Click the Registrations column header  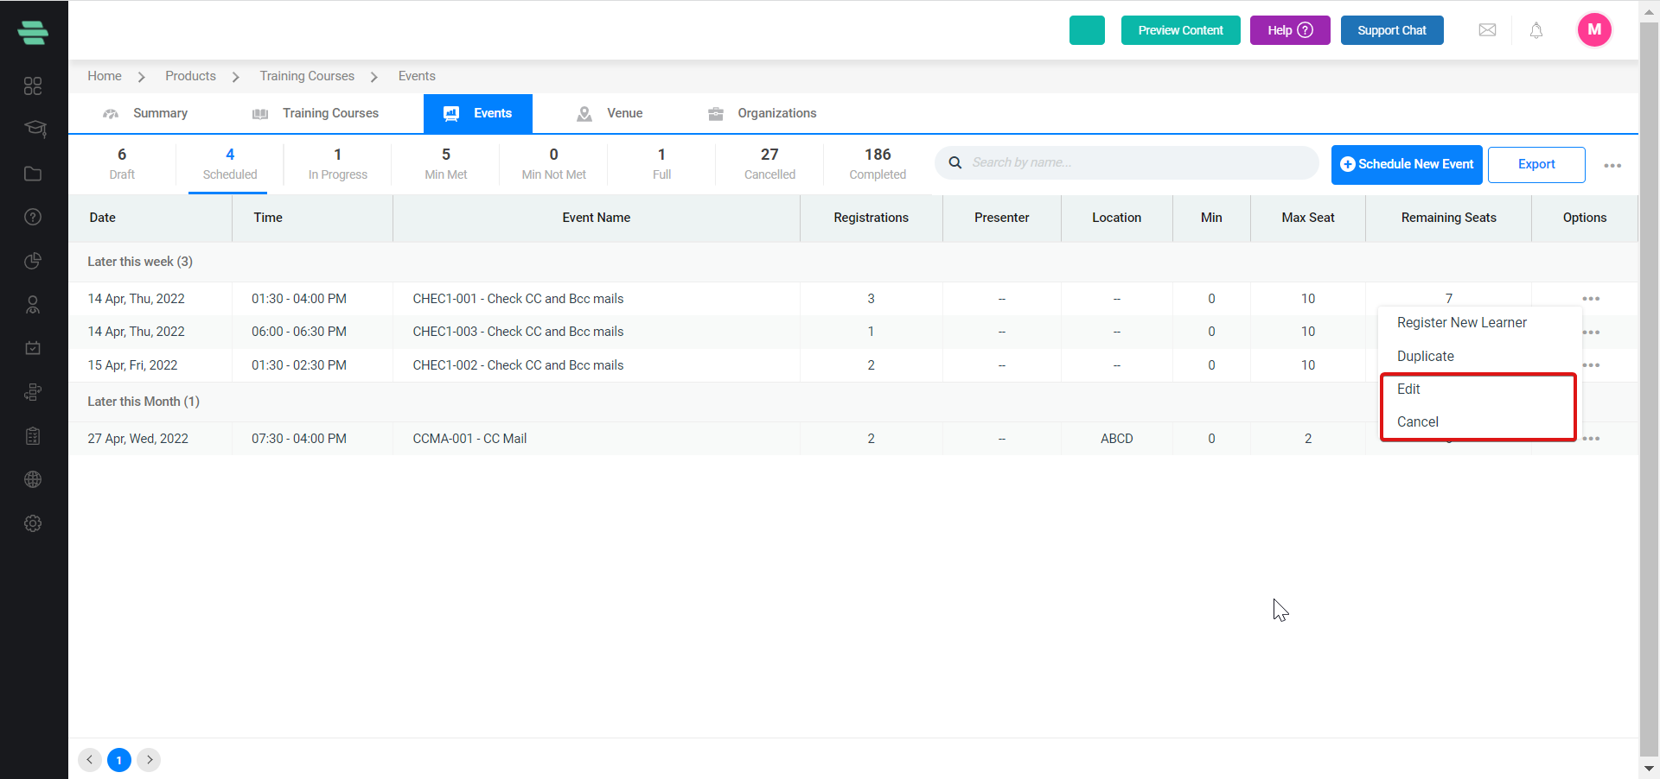click(x=871, y=218)
